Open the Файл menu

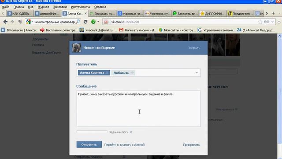point(6,7)
